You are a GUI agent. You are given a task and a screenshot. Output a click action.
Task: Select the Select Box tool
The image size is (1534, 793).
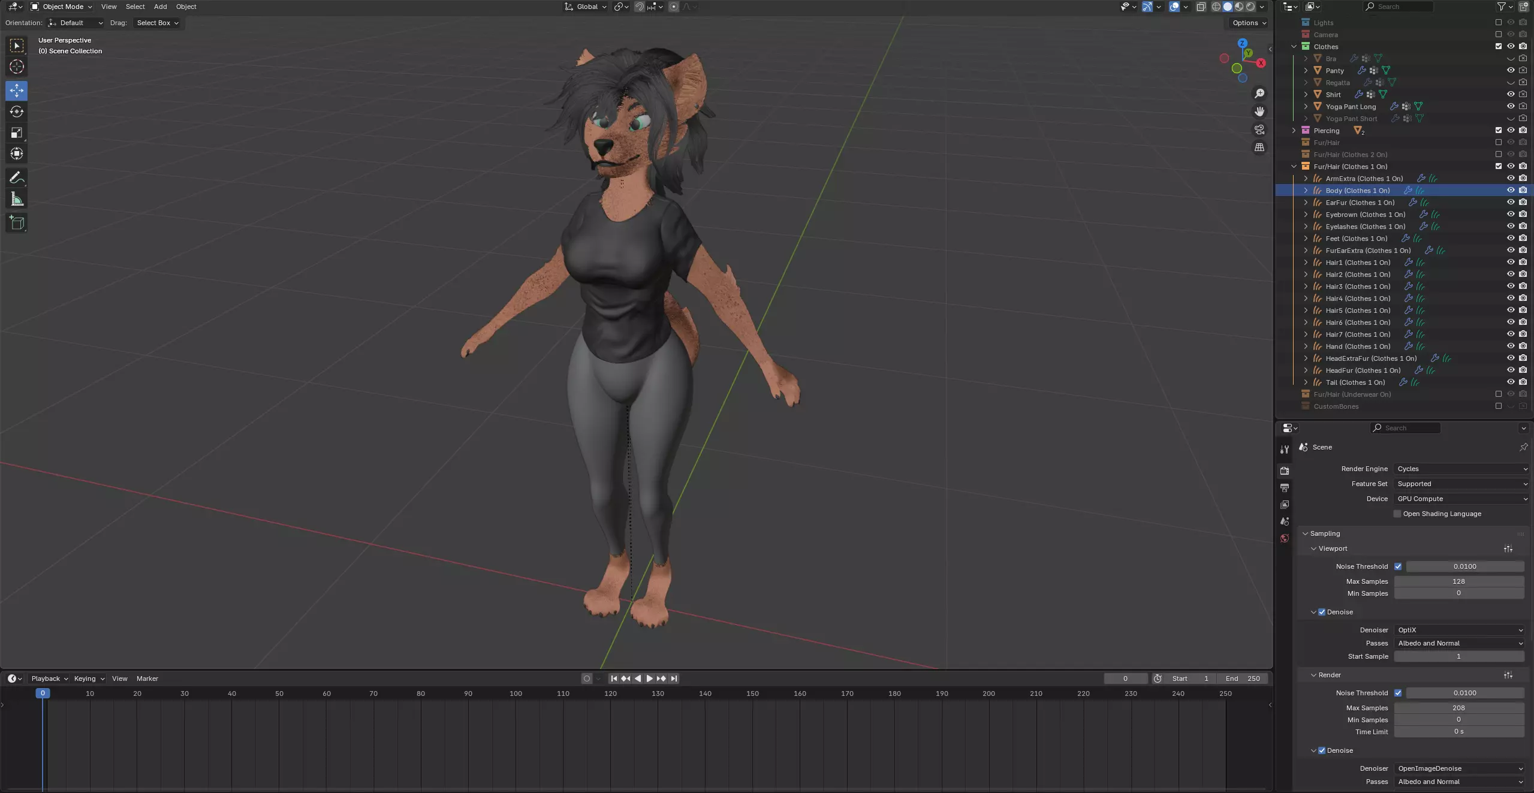(x=17, y=46)
